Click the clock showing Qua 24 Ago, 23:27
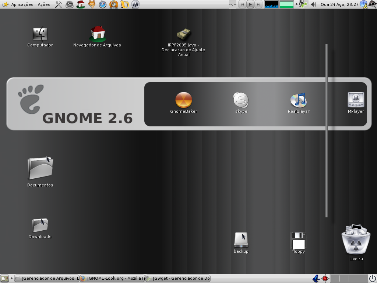 (339, 4)
